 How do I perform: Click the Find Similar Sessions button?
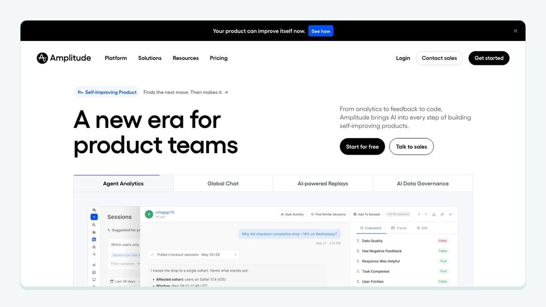(328, 214)
